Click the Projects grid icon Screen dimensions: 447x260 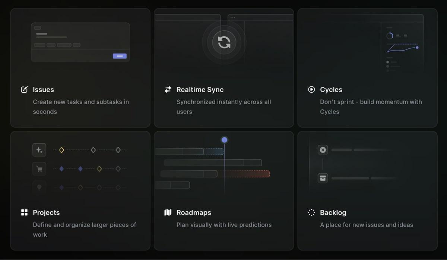[24, 212]
